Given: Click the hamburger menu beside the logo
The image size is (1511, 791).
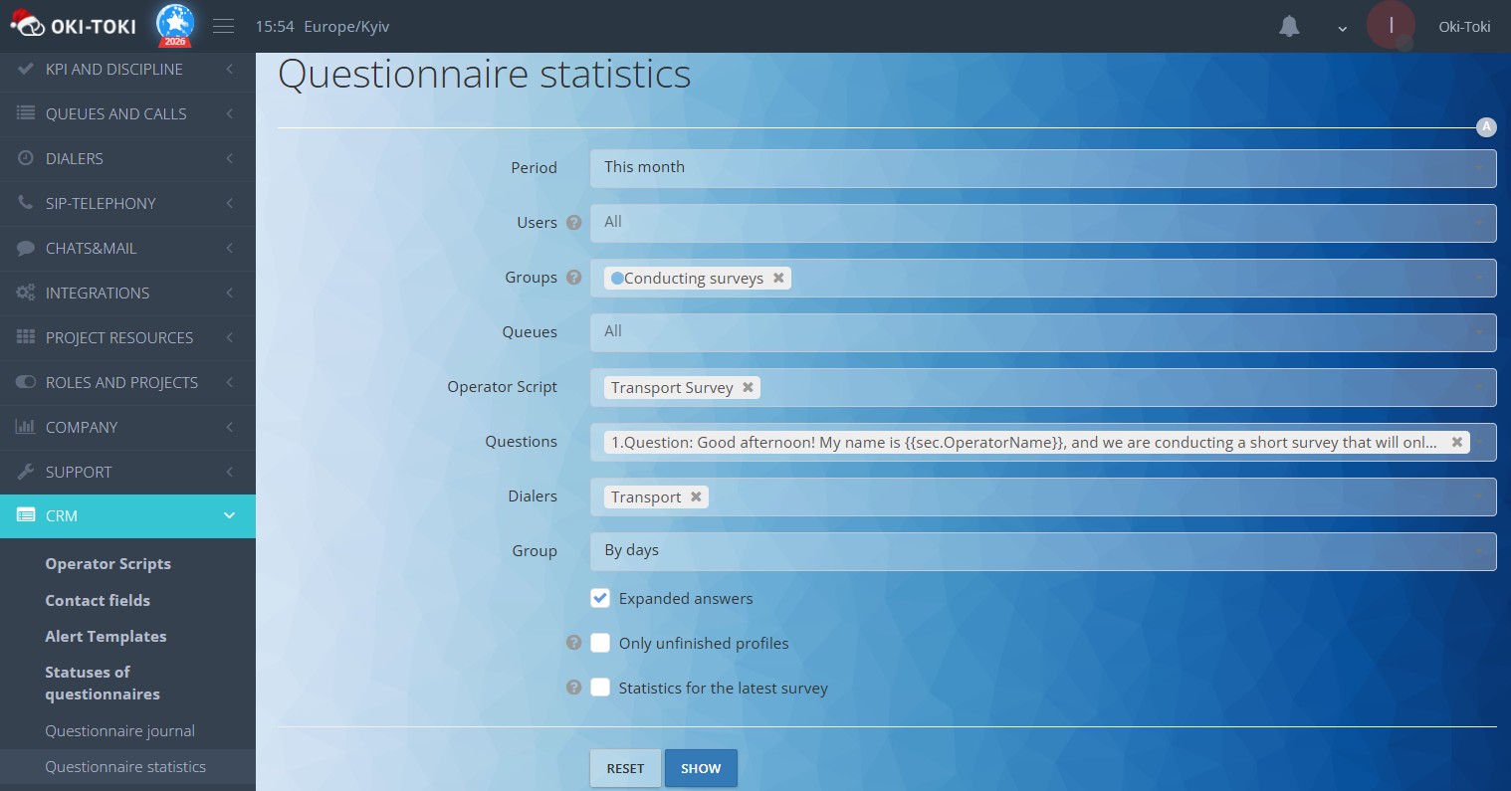Looking at the screenshot, I should point(223,26).
